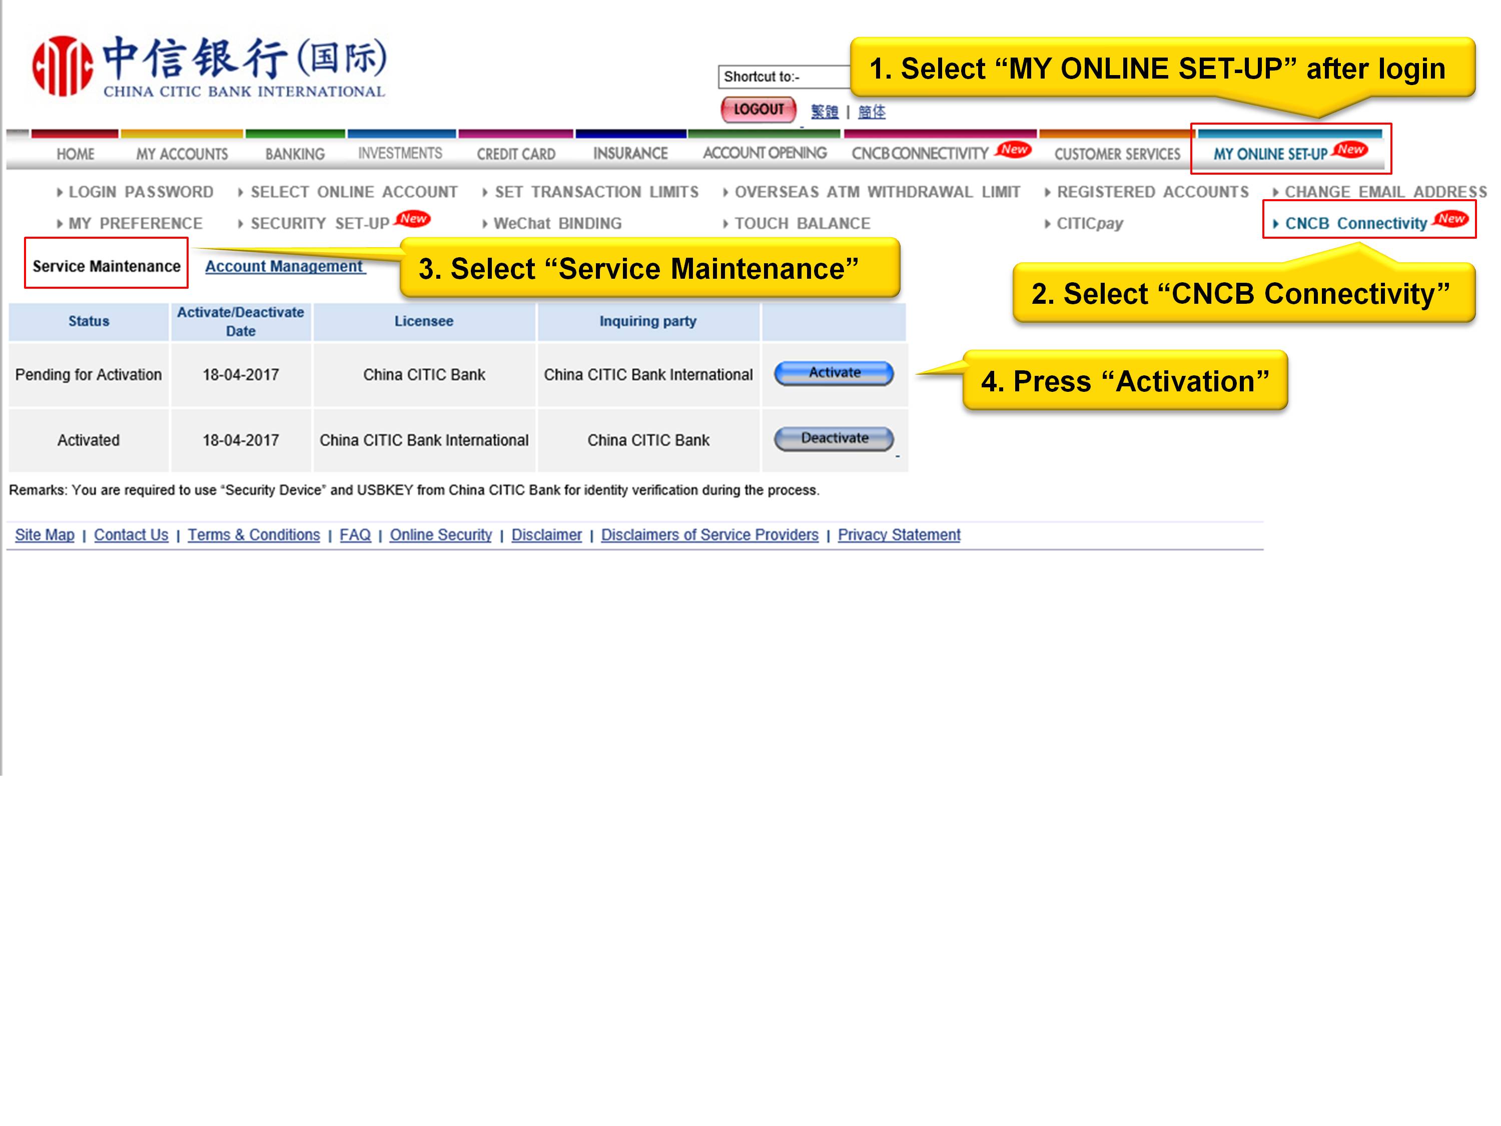1501x1126 pixels.
Task: Click the red LOGOUT button
Action: tap(758, 109)
